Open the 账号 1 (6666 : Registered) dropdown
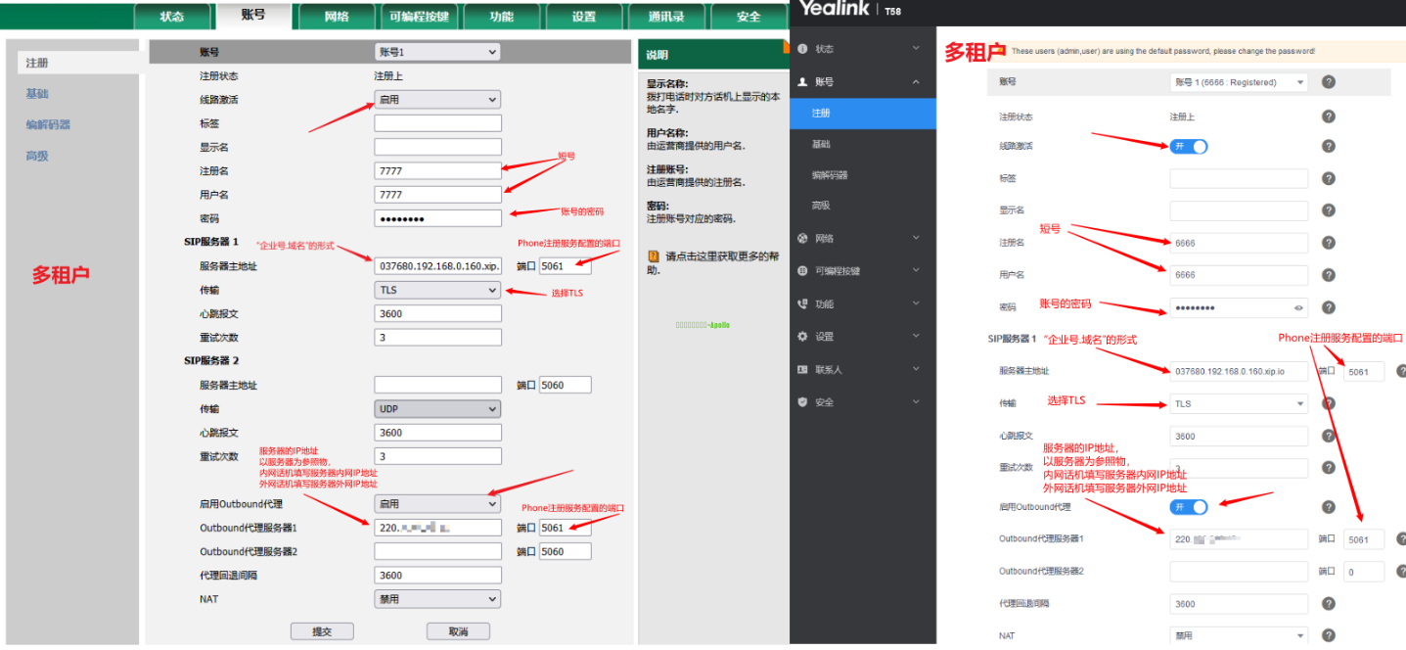Image resolution: width=1406 pixels, height=650 pixels. pos(1238,82)
